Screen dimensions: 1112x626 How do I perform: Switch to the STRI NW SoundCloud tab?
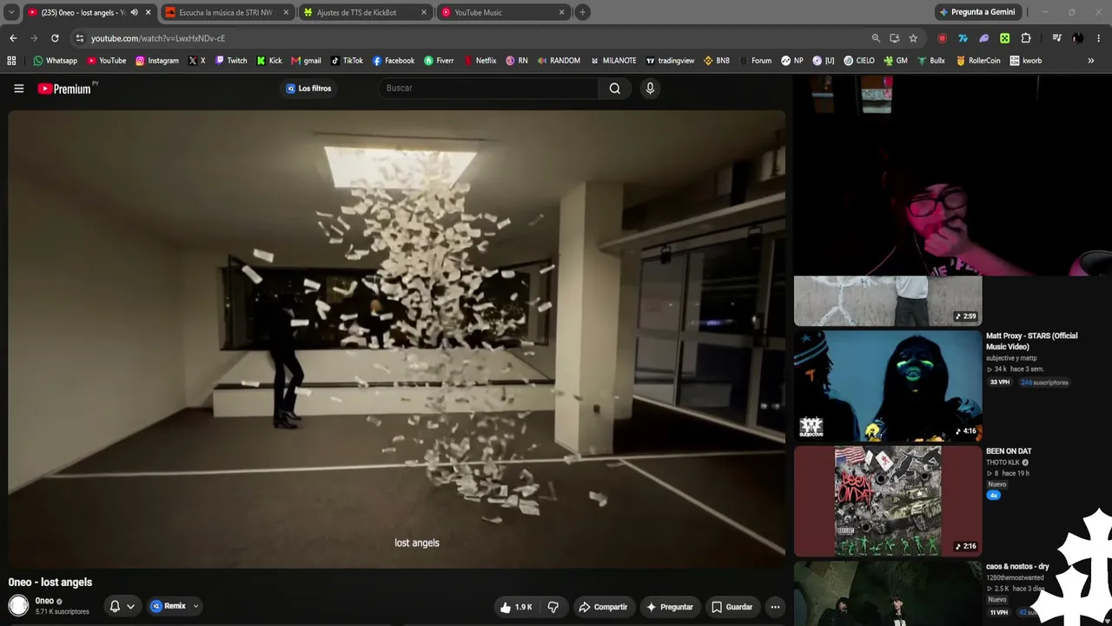tap(226, 12)
